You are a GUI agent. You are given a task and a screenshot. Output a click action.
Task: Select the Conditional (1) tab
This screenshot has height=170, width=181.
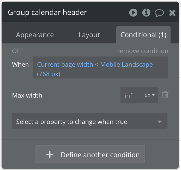(143, 35)
